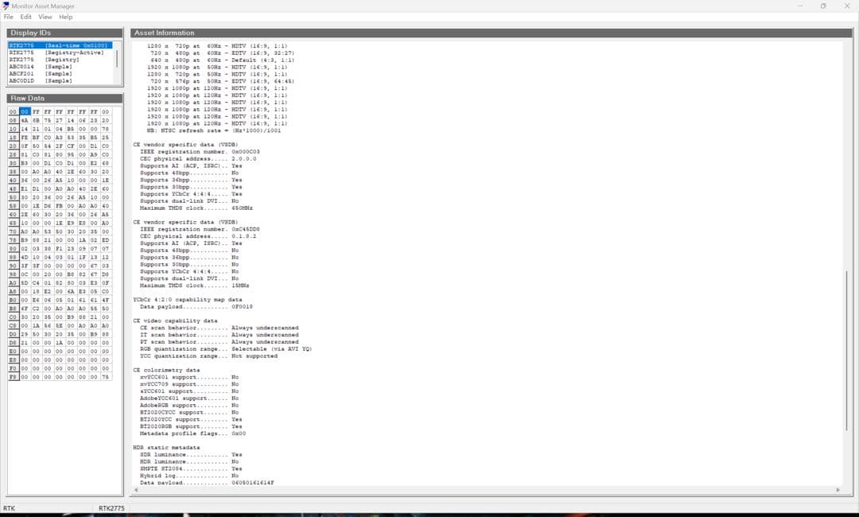The image size is (859, 517).
Task: Select the RTK2775 [Registry-Active] entry
Action: 56,52
